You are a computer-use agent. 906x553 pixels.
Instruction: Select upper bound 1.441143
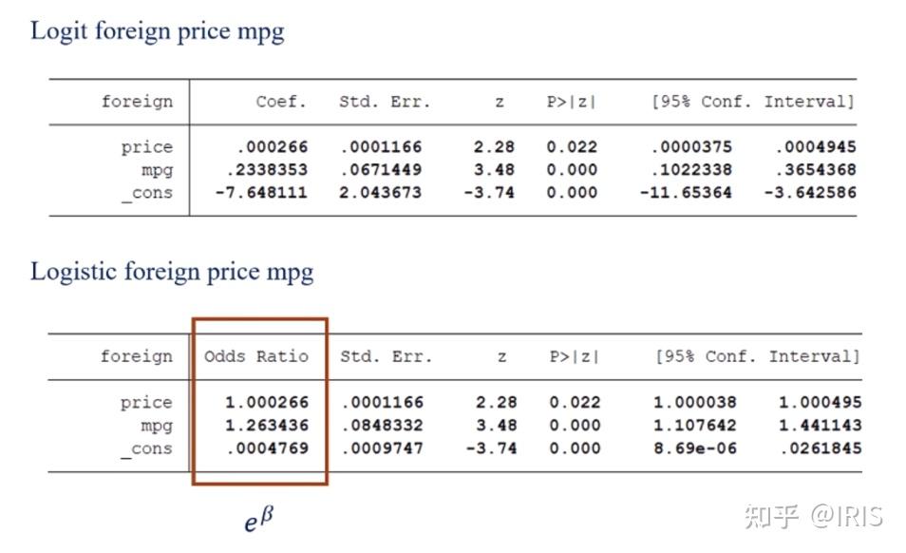pos(821,426)
